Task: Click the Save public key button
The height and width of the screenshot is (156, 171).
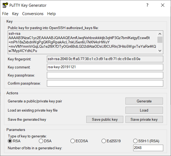Action: point(105,119)
